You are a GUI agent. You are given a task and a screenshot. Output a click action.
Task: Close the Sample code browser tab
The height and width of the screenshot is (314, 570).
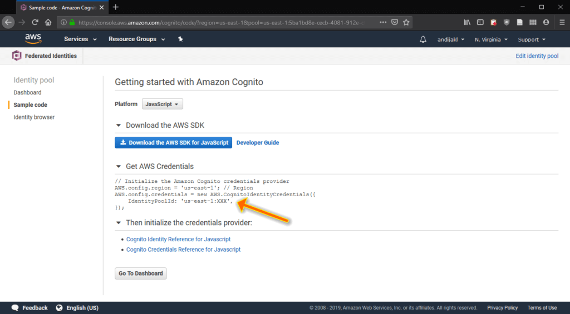(x=101, y=7)
